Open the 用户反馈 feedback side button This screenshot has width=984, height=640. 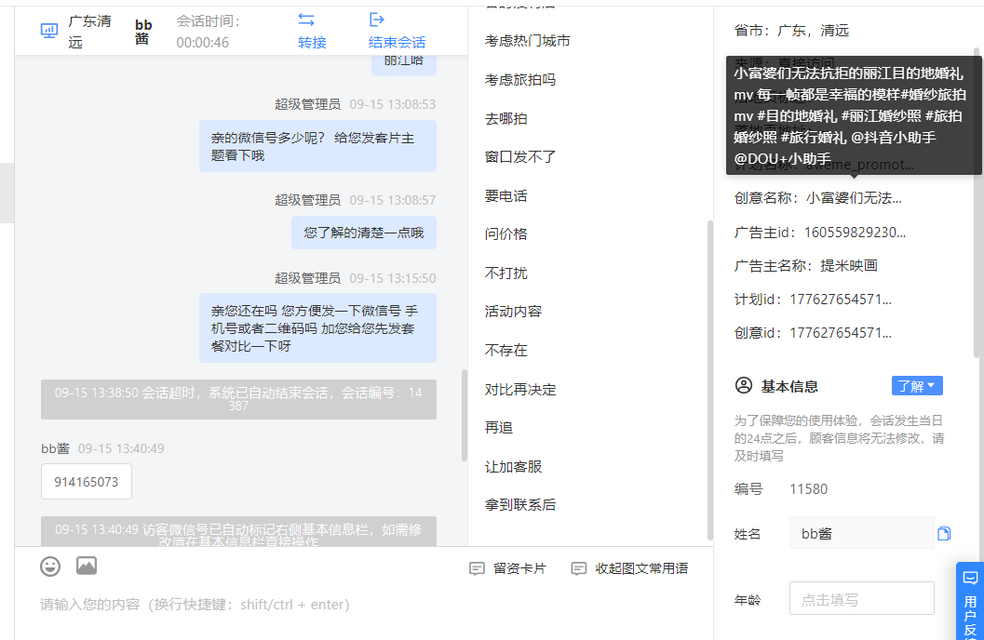(x=970, y=602)
